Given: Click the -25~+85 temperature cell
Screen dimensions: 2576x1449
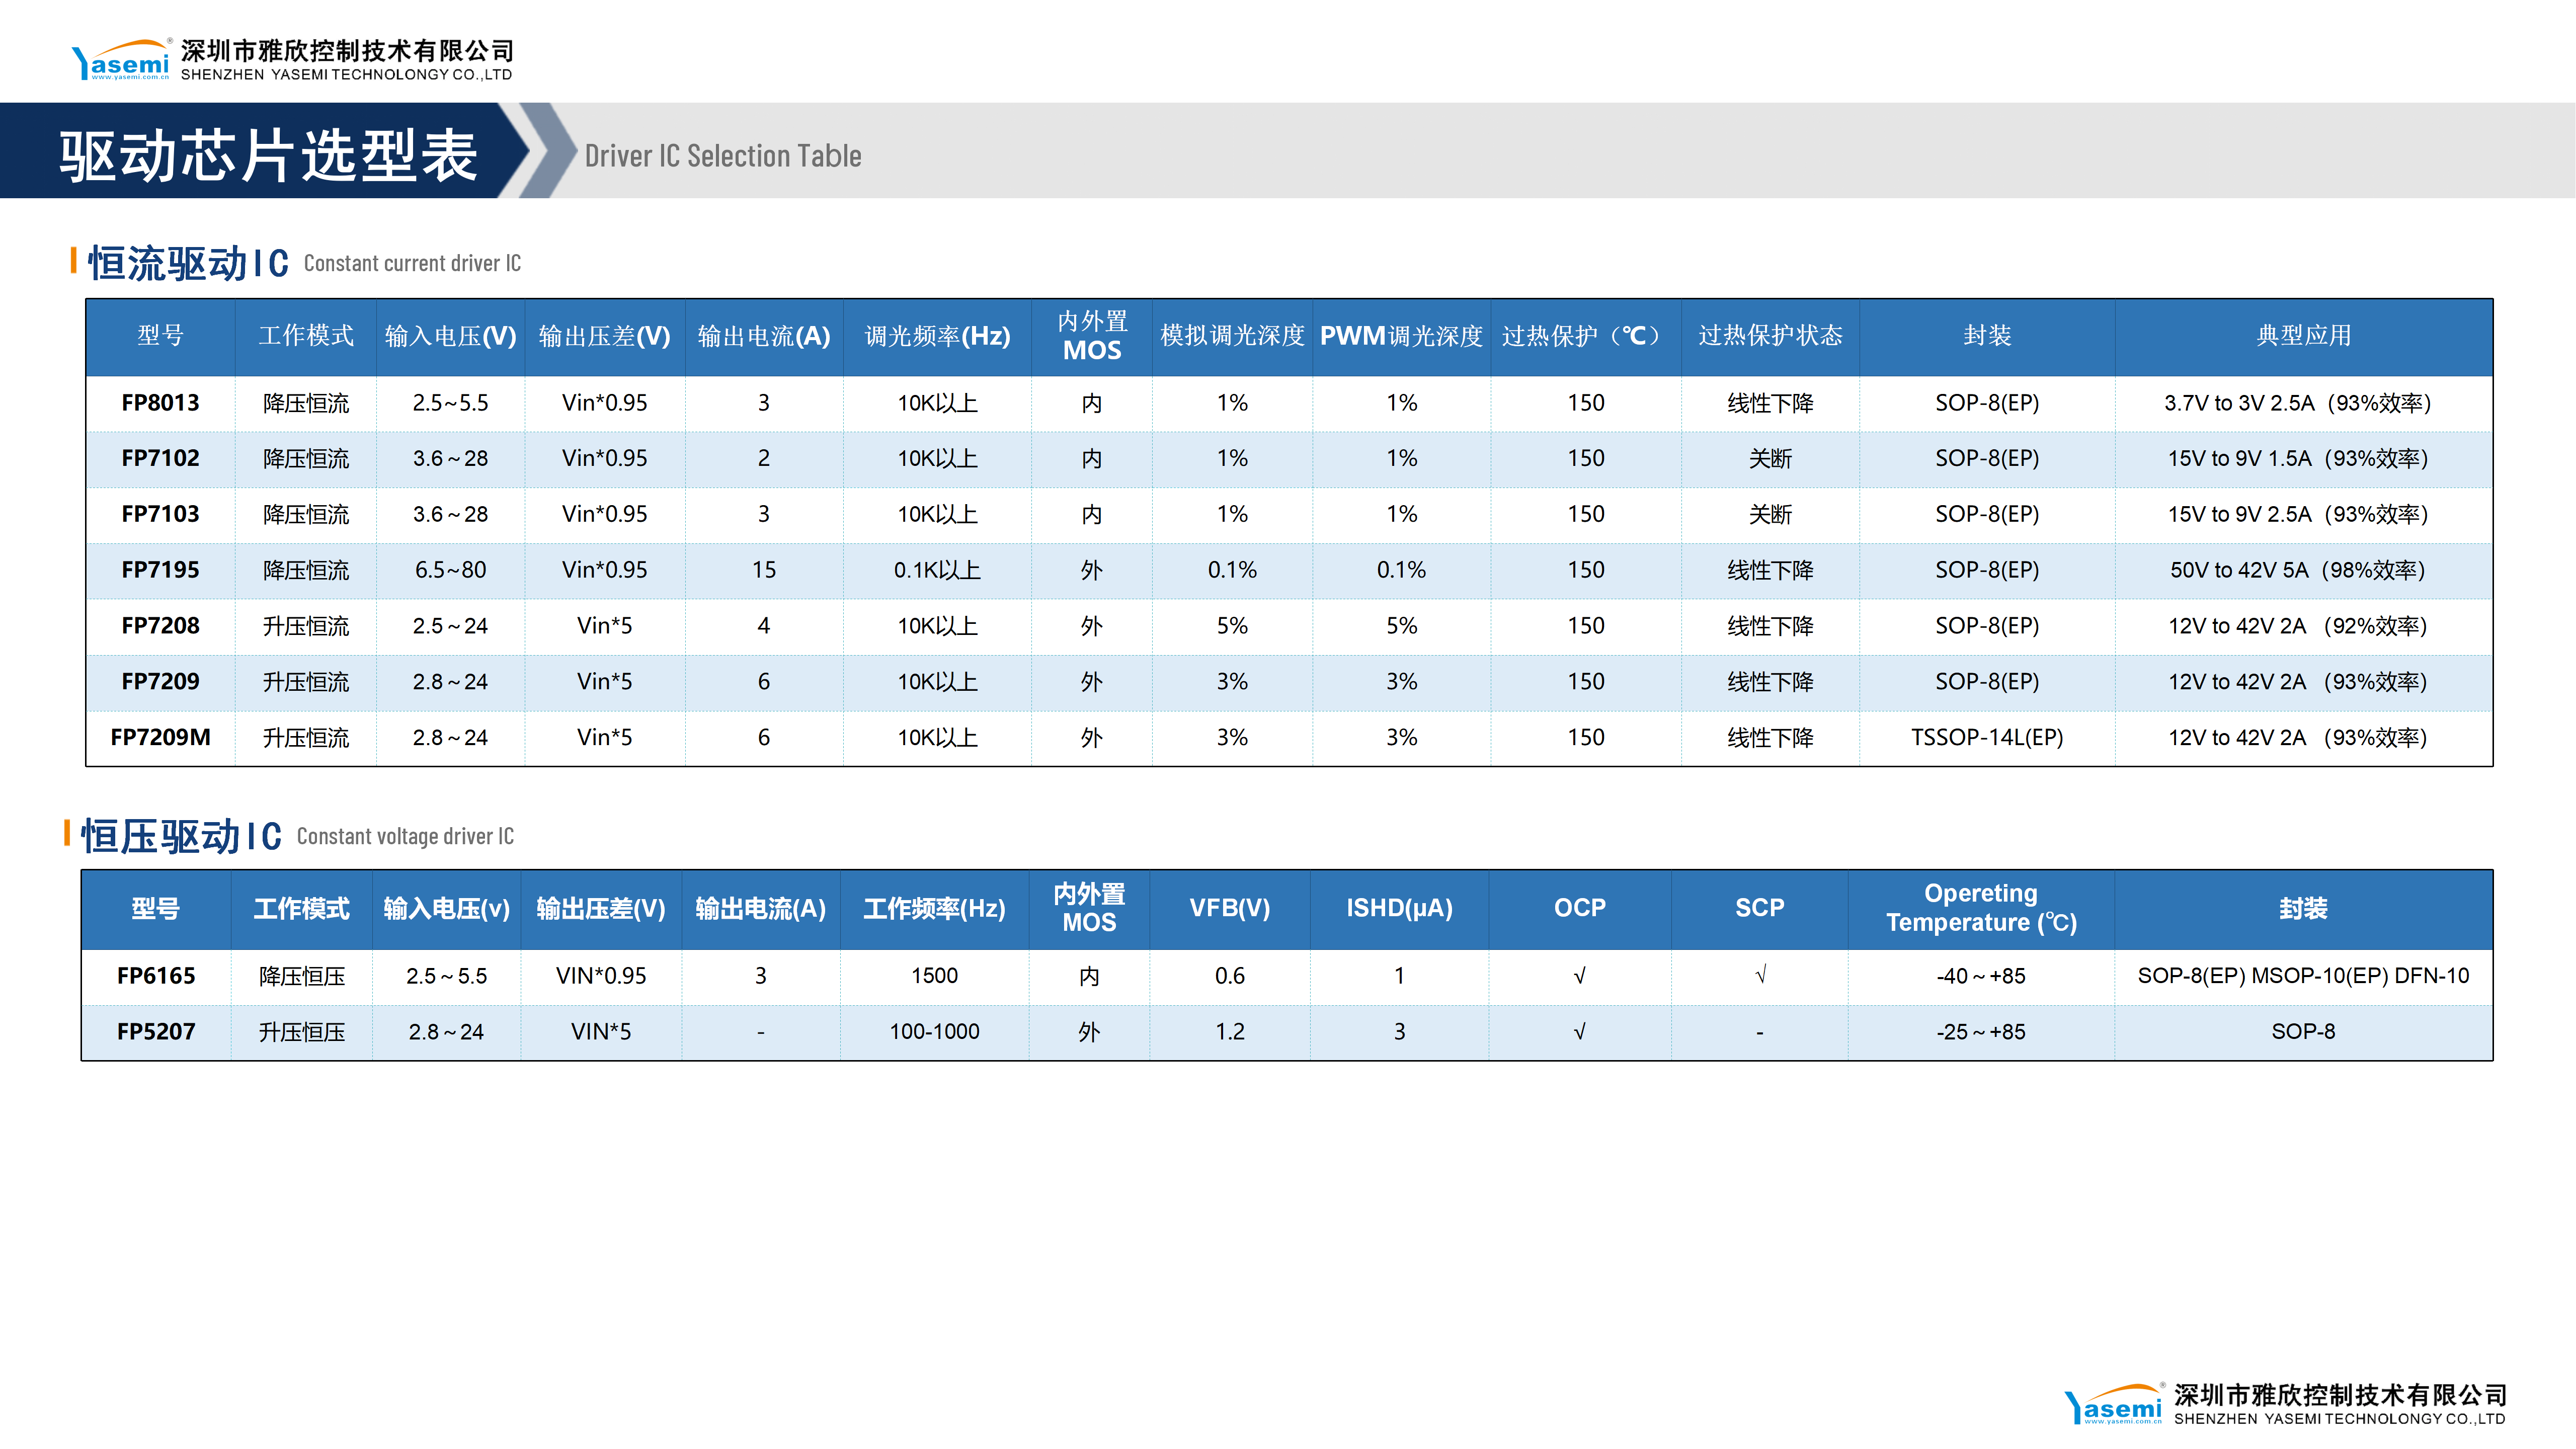Looking at the screenshot, I should coord(1981,1032).
